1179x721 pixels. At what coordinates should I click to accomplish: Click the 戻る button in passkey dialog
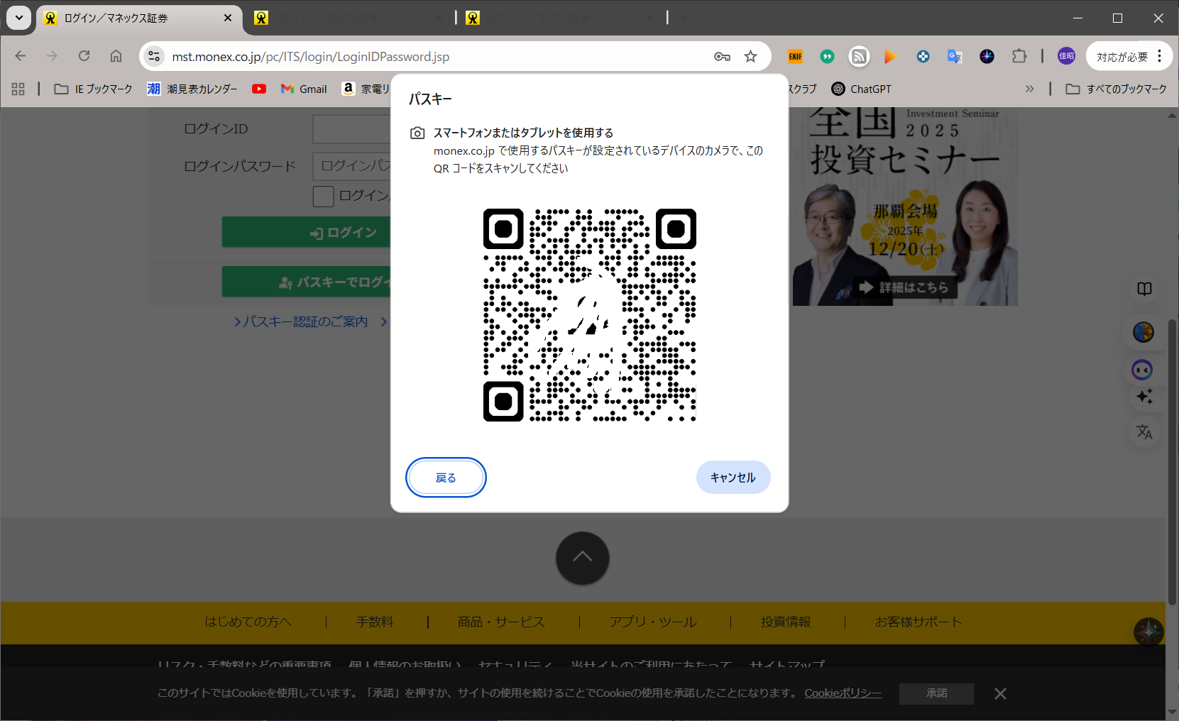pos(446,478)
